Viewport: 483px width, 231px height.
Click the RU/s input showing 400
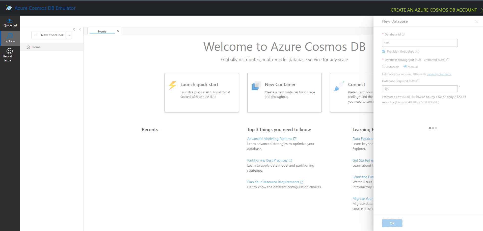[420, 89]
